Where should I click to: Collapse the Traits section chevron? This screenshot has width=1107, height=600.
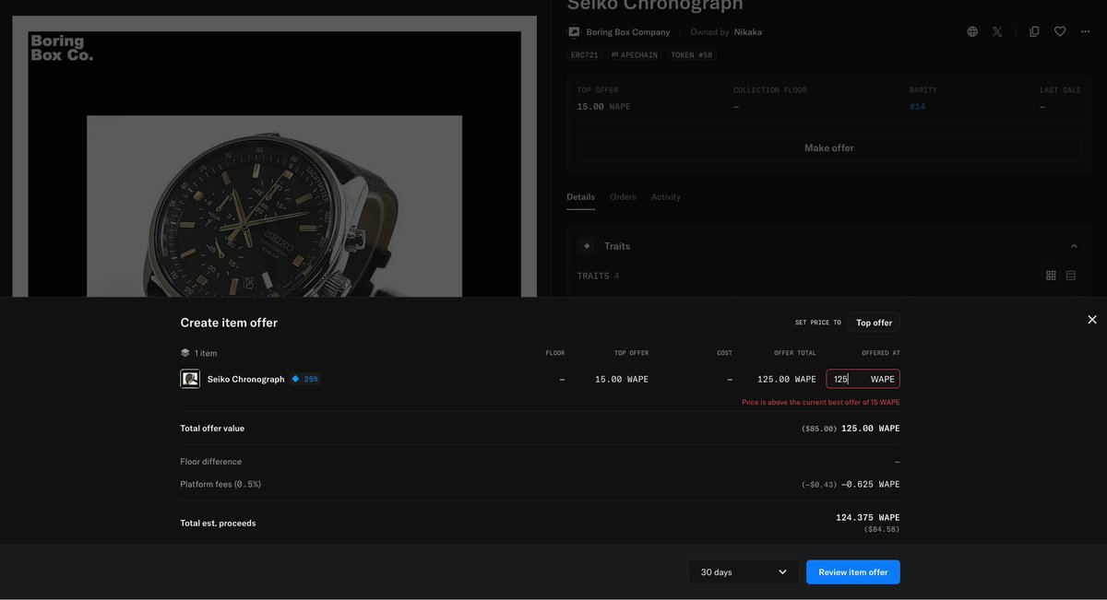(1074, 246)
